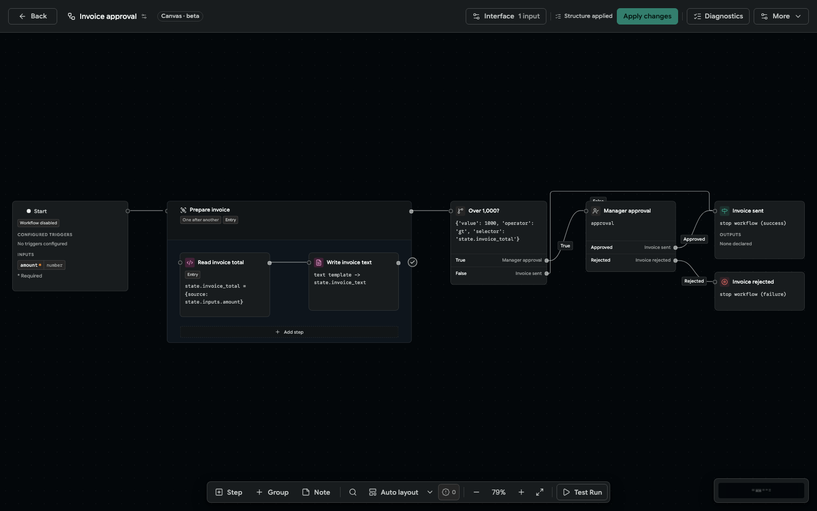Image resolution: width=817 pixels, height=511 pixels.
Task: Click the Invoice sent success icon
Action: pos(725,211)
